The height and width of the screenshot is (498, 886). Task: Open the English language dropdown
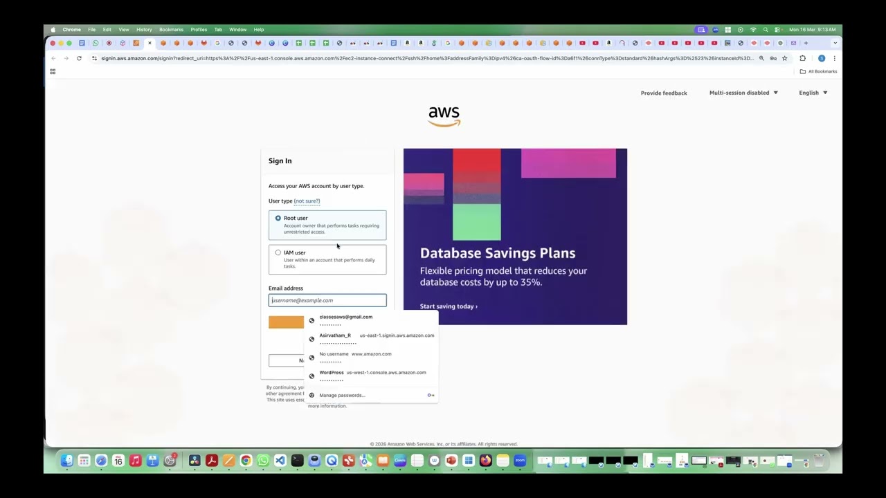[813, 93]
